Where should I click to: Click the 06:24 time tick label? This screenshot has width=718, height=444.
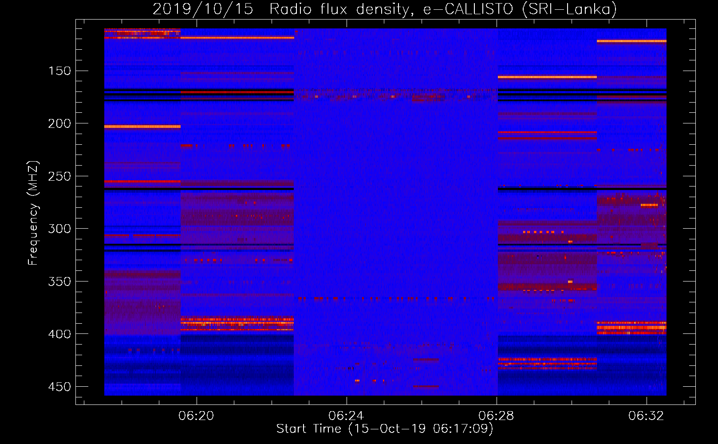point(346,416)
